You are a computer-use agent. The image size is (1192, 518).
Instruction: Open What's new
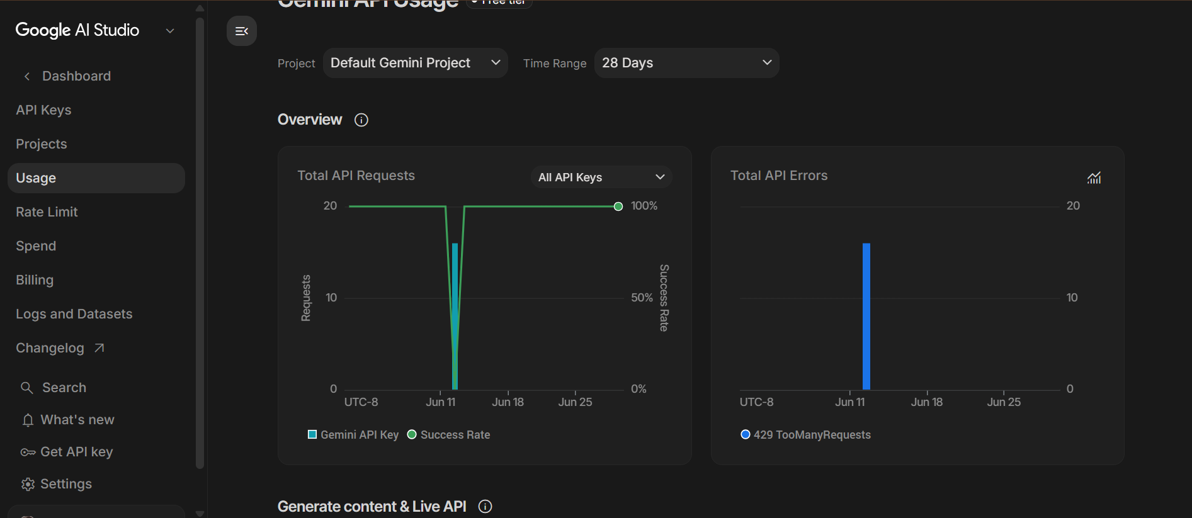[77, 420]
